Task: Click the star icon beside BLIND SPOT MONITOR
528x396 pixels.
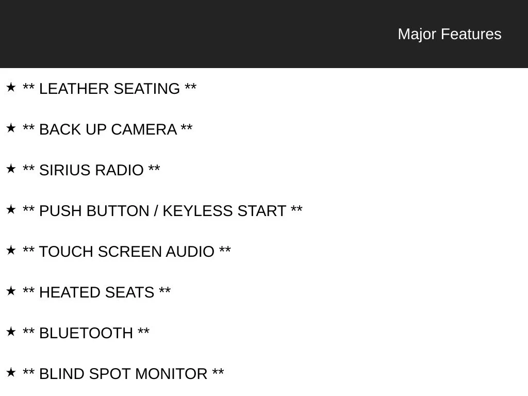Action: pyautogui.click(x=11, y=372)
